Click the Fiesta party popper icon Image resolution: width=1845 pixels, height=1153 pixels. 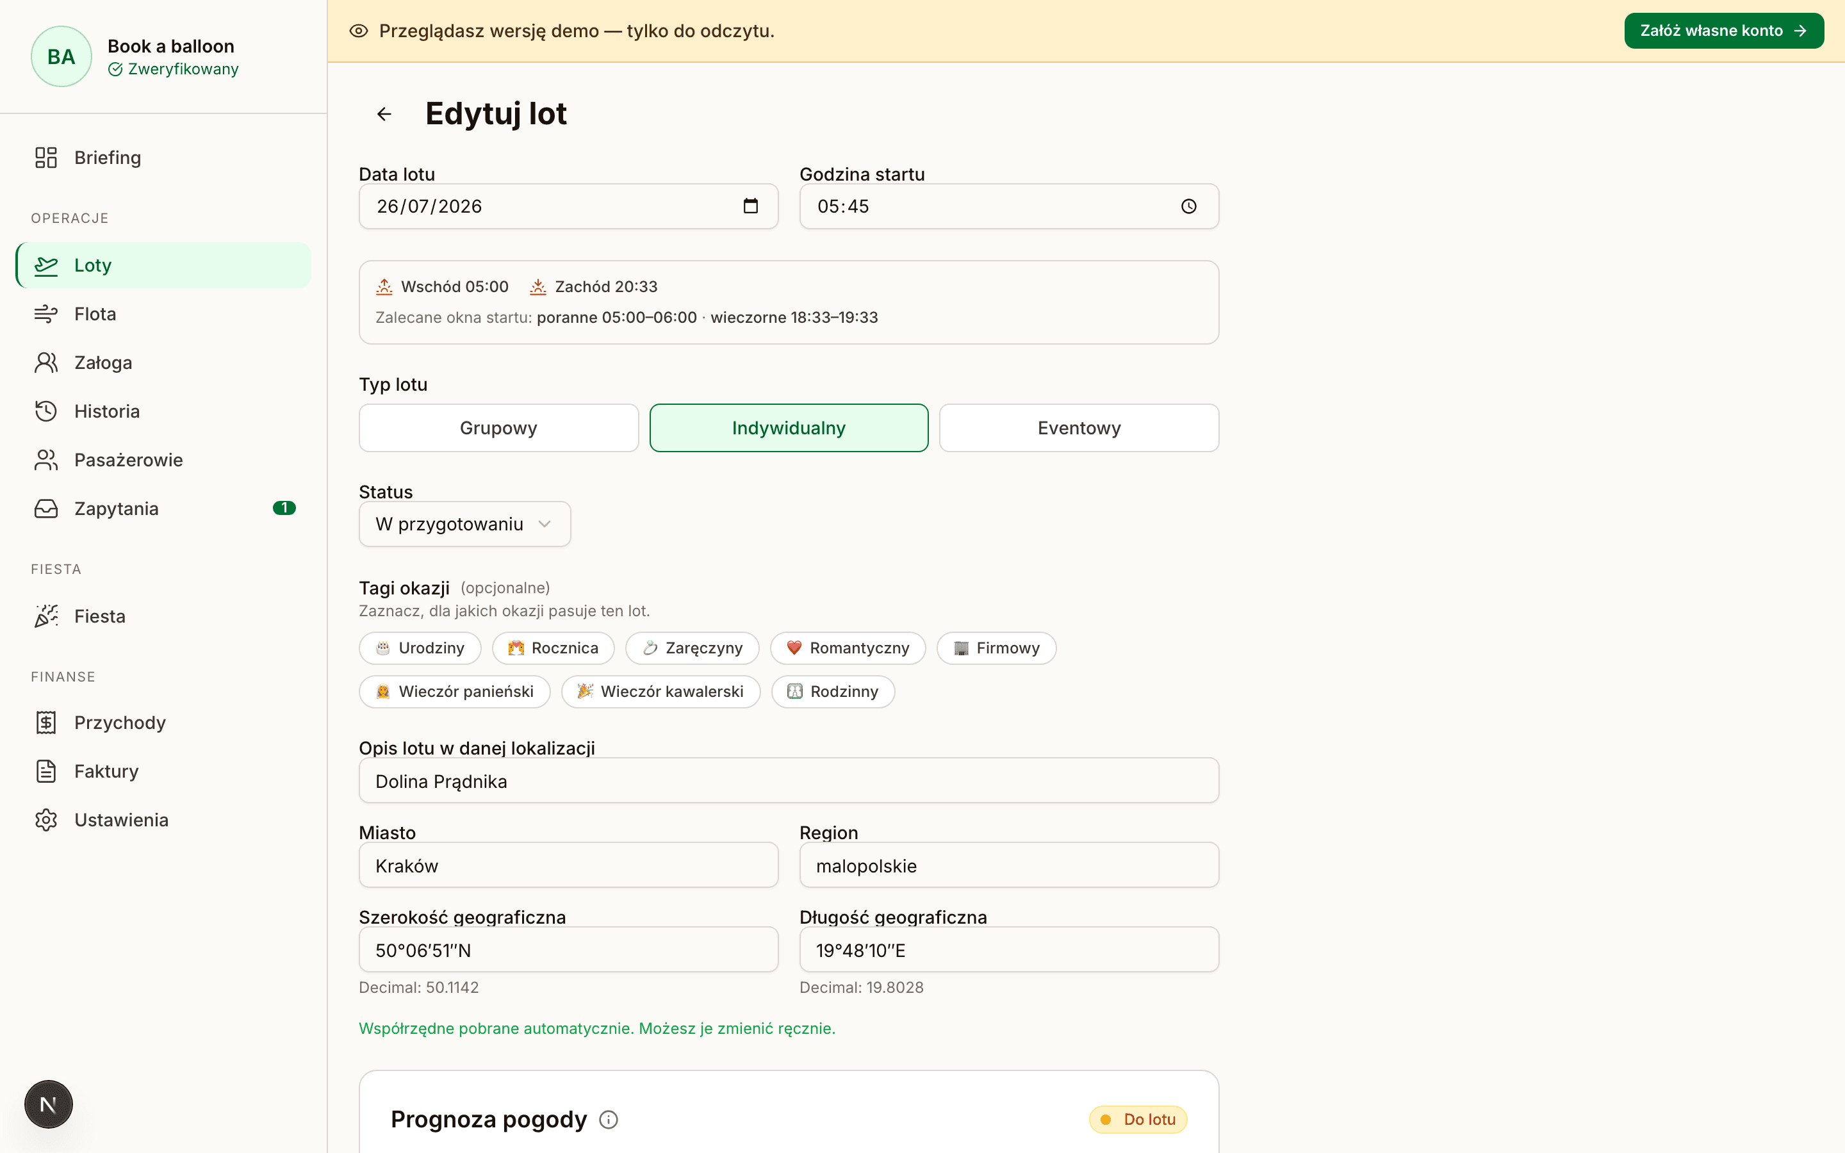[x=45, y=616]
